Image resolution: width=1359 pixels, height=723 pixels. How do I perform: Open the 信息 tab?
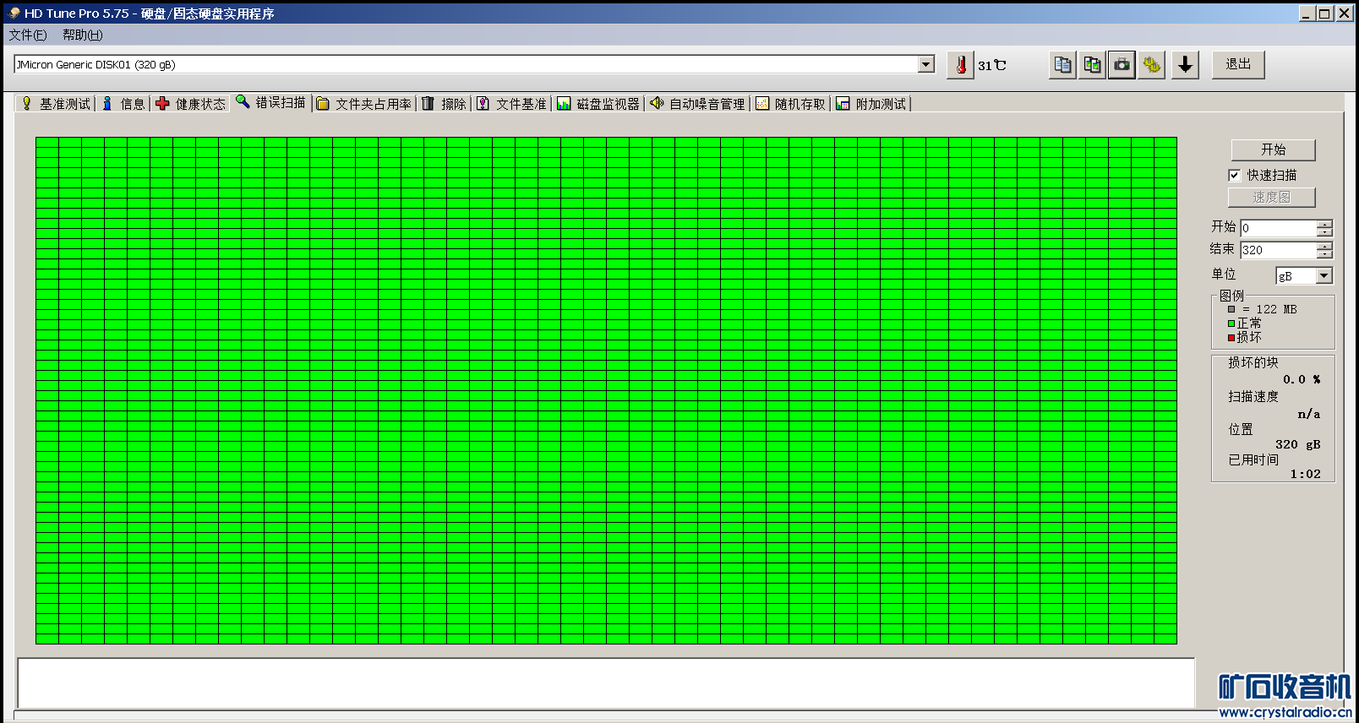click(123, 103)
